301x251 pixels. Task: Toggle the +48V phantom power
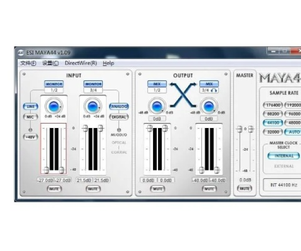pyautogui.click(x=30, y=137)
